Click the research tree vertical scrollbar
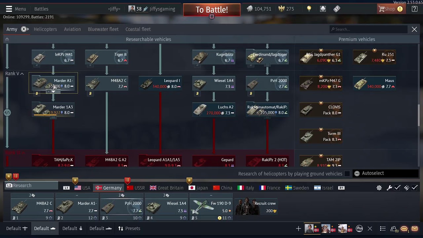423x238 pixels. (419, 115)
